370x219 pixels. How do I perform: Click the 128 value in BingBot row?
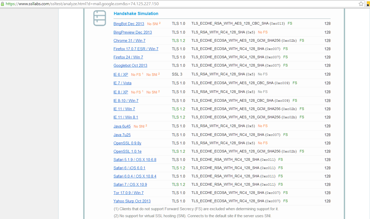(x=327, y=24)
